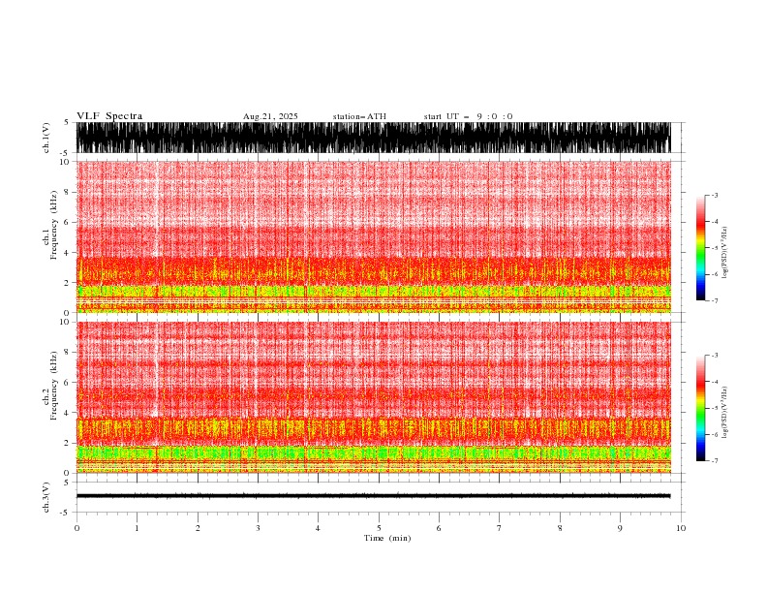
Task: Click the "-3" tick on ch.1 colorbar
Action: (x=715, y=195)
